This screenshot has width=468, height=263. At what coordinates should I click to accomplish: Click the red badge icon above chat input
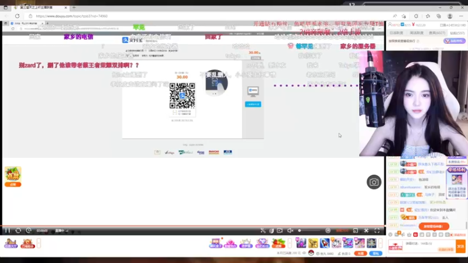click(415, 235)
